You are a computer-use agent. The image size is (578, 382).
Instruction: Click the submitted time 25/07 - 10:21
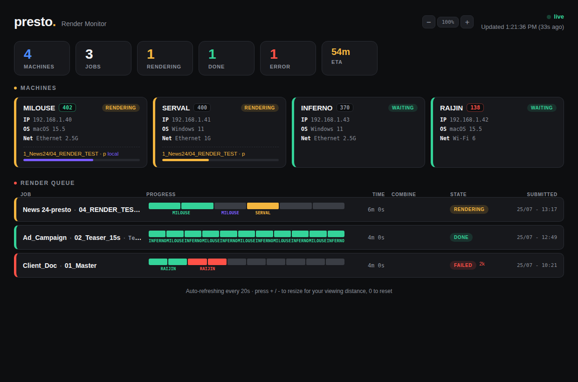[537, 266]
